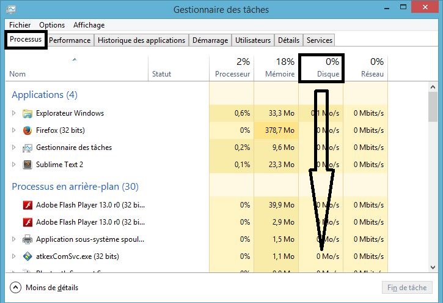The width and height of the screenshot is (443, 303).
Task: Switch to the Détails tab
Action: [x=288, y=40]
